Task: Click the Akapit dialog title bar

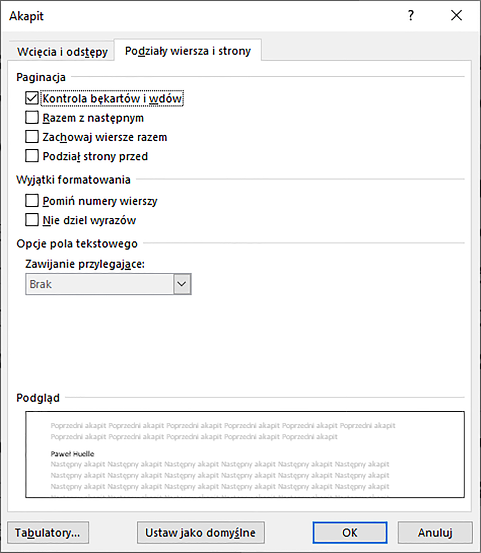Action: (200, 16)
